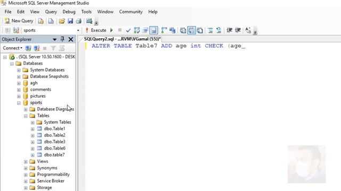Viewport: 341px width, 191px height.
Task: Click Connect Object Explorer icon
Action: tap(28, 48)
